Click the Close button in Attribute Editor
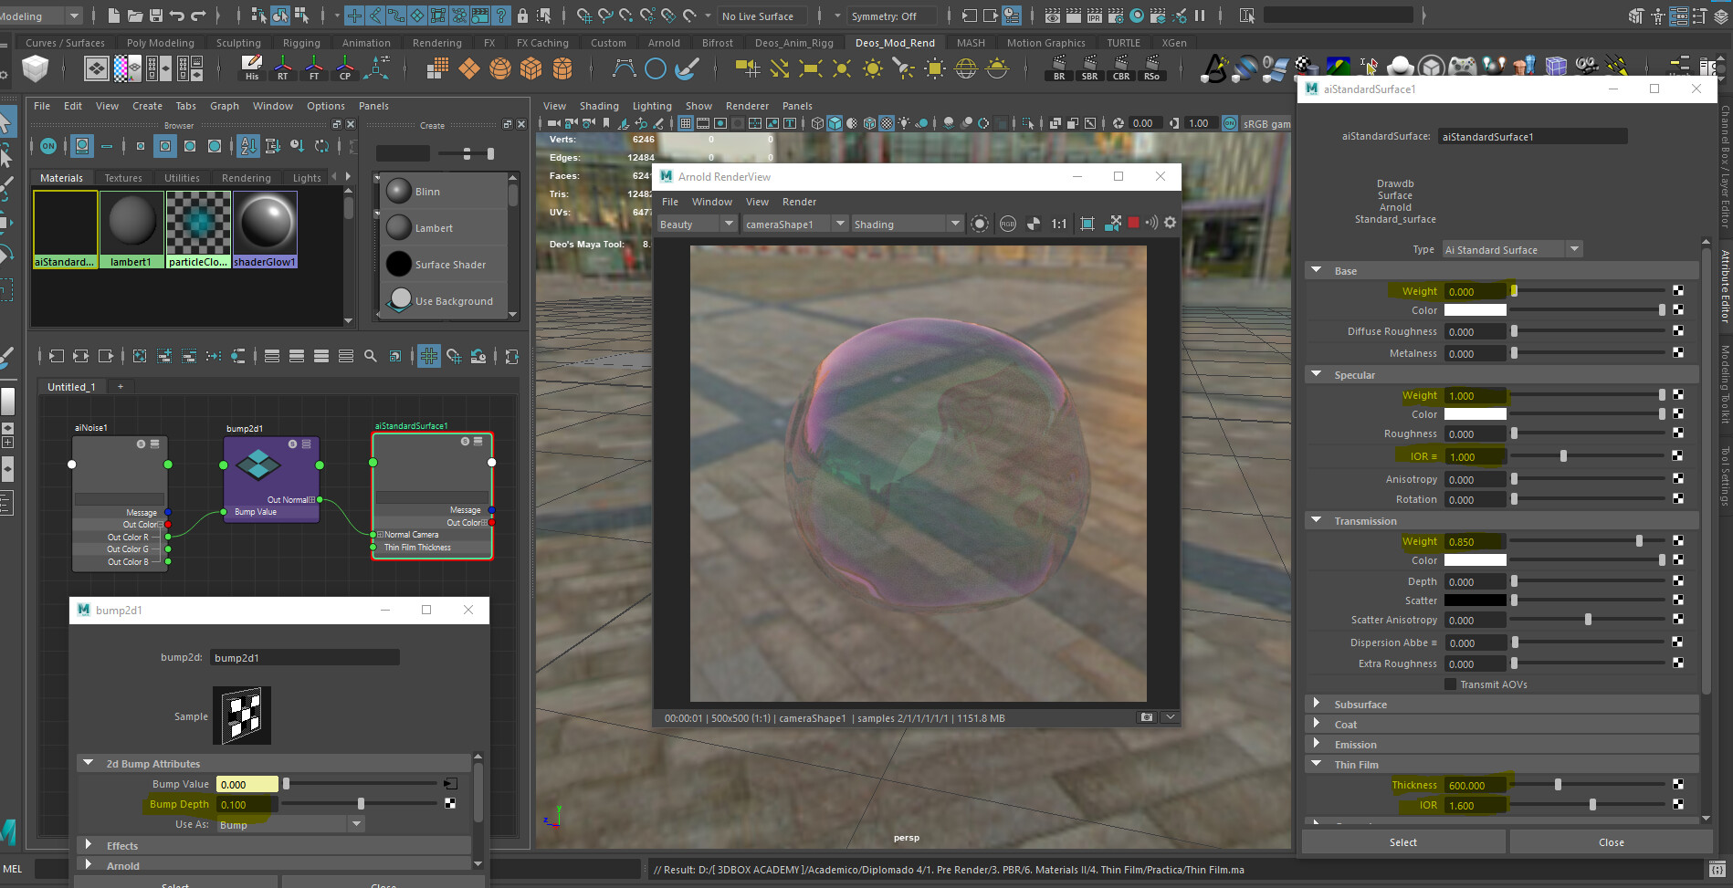This screenshot has height=888, width=1733. [1612, 841]
